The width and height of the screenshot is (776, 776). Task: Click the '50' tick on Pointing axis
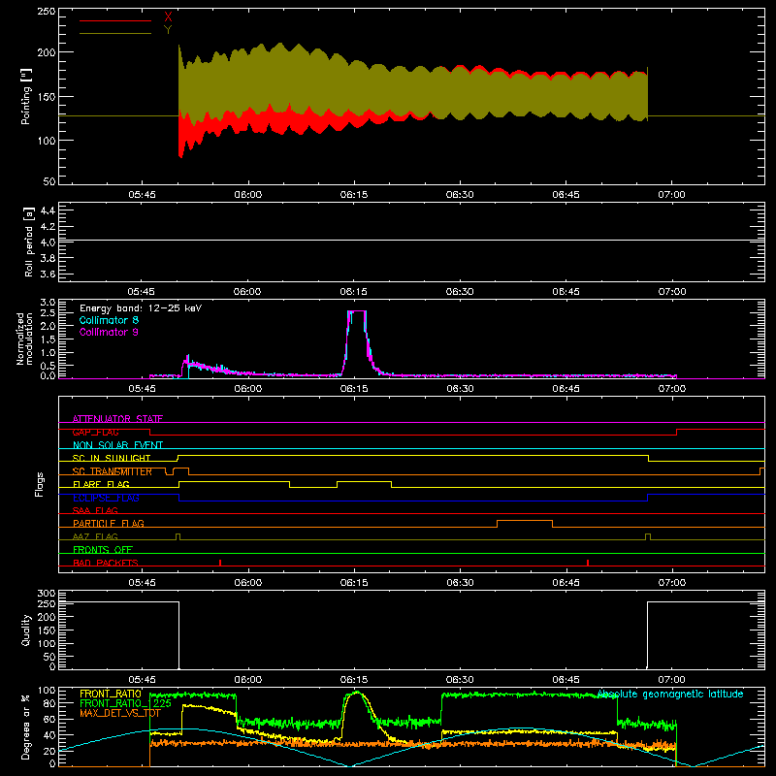49,181
